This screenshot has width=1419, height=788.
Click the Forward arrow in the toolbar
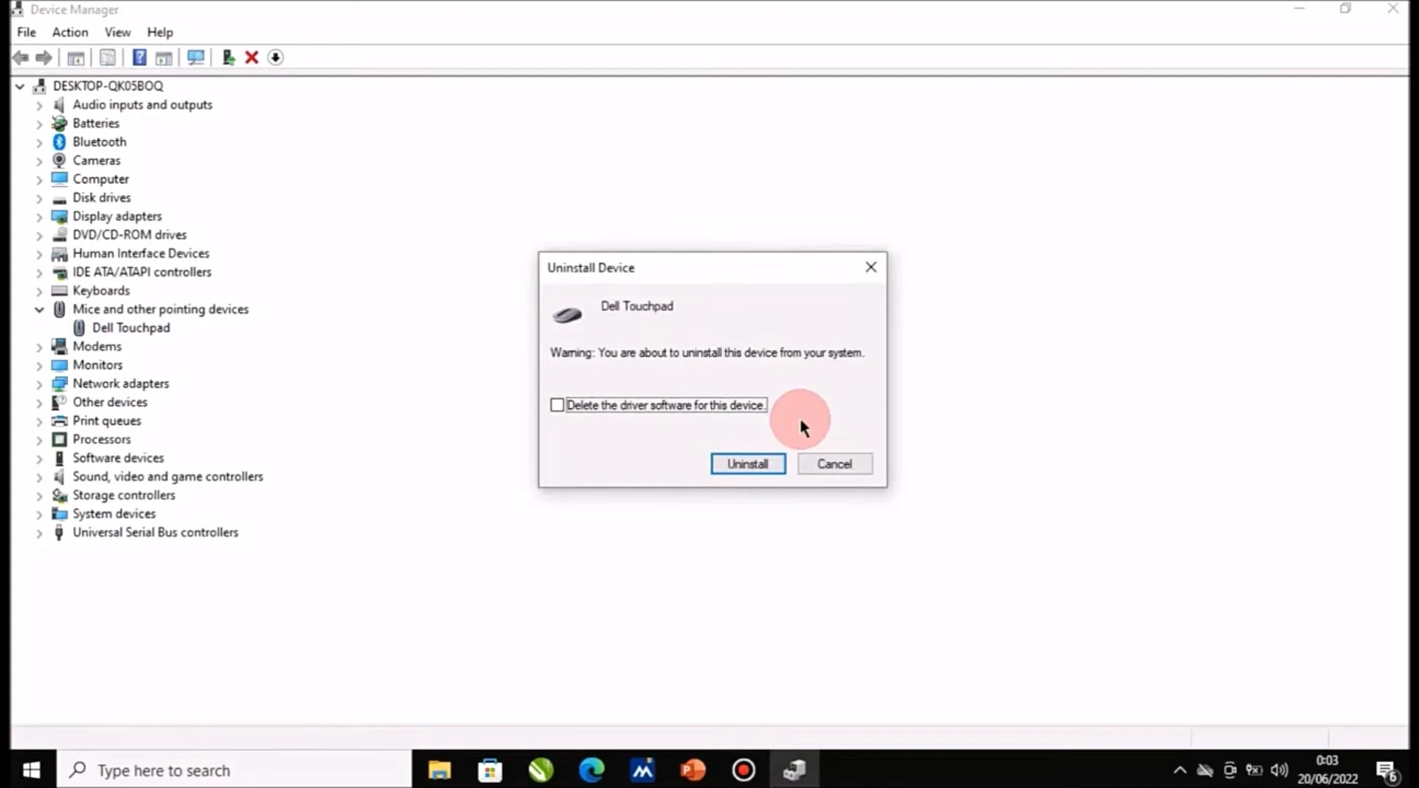(44, 58)
